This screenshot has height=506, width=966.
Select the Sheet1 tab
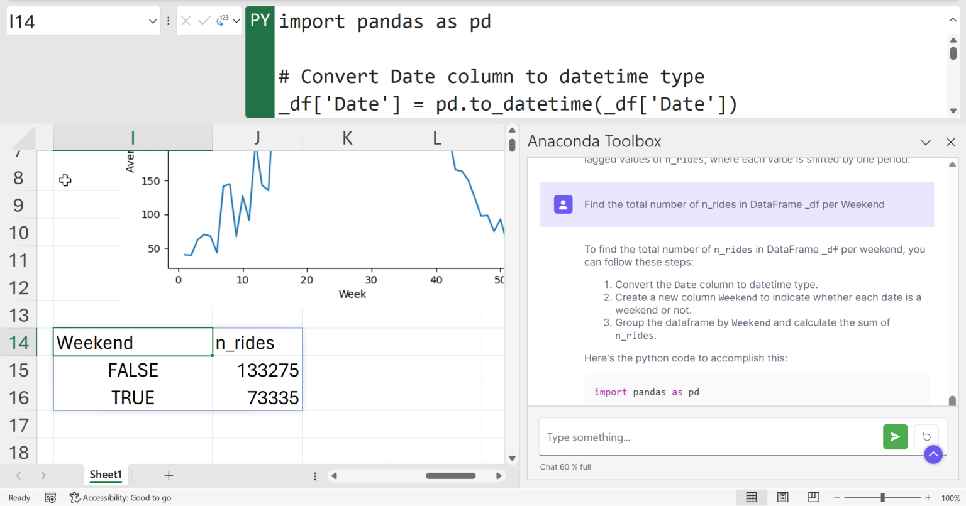(x=106, y=475)
